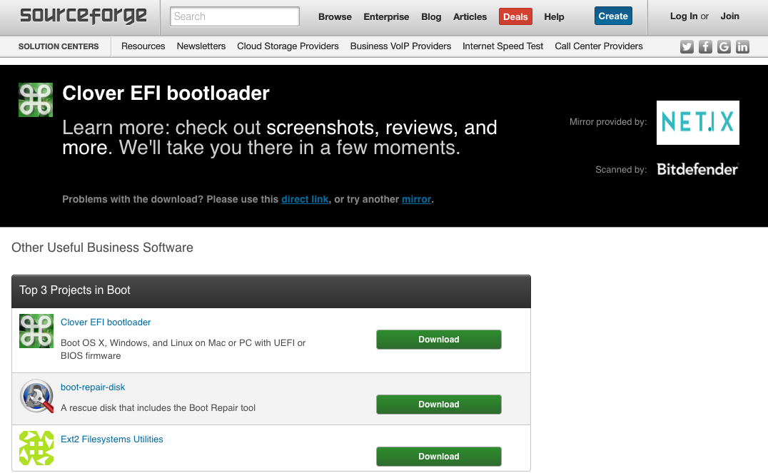Open the SourceForge Facebook page icon
Image resolution: width=768 pixels, height=473 pixels.
(705, 46)
